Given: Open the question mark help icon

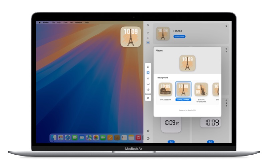Looking at the screenshot, I should point(148,139).
